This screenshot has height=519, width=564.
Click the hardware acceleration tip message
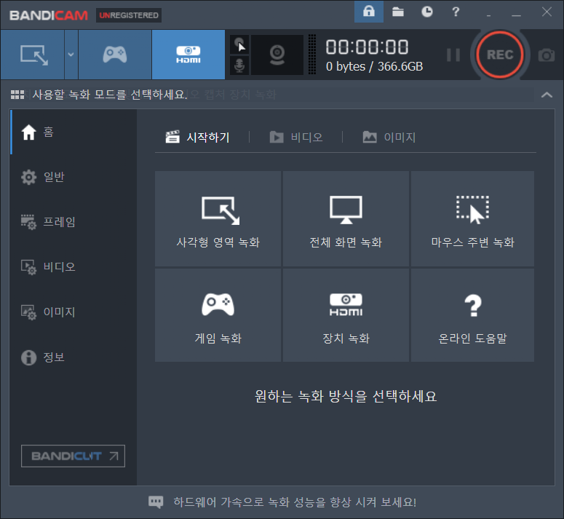[295, 502]
